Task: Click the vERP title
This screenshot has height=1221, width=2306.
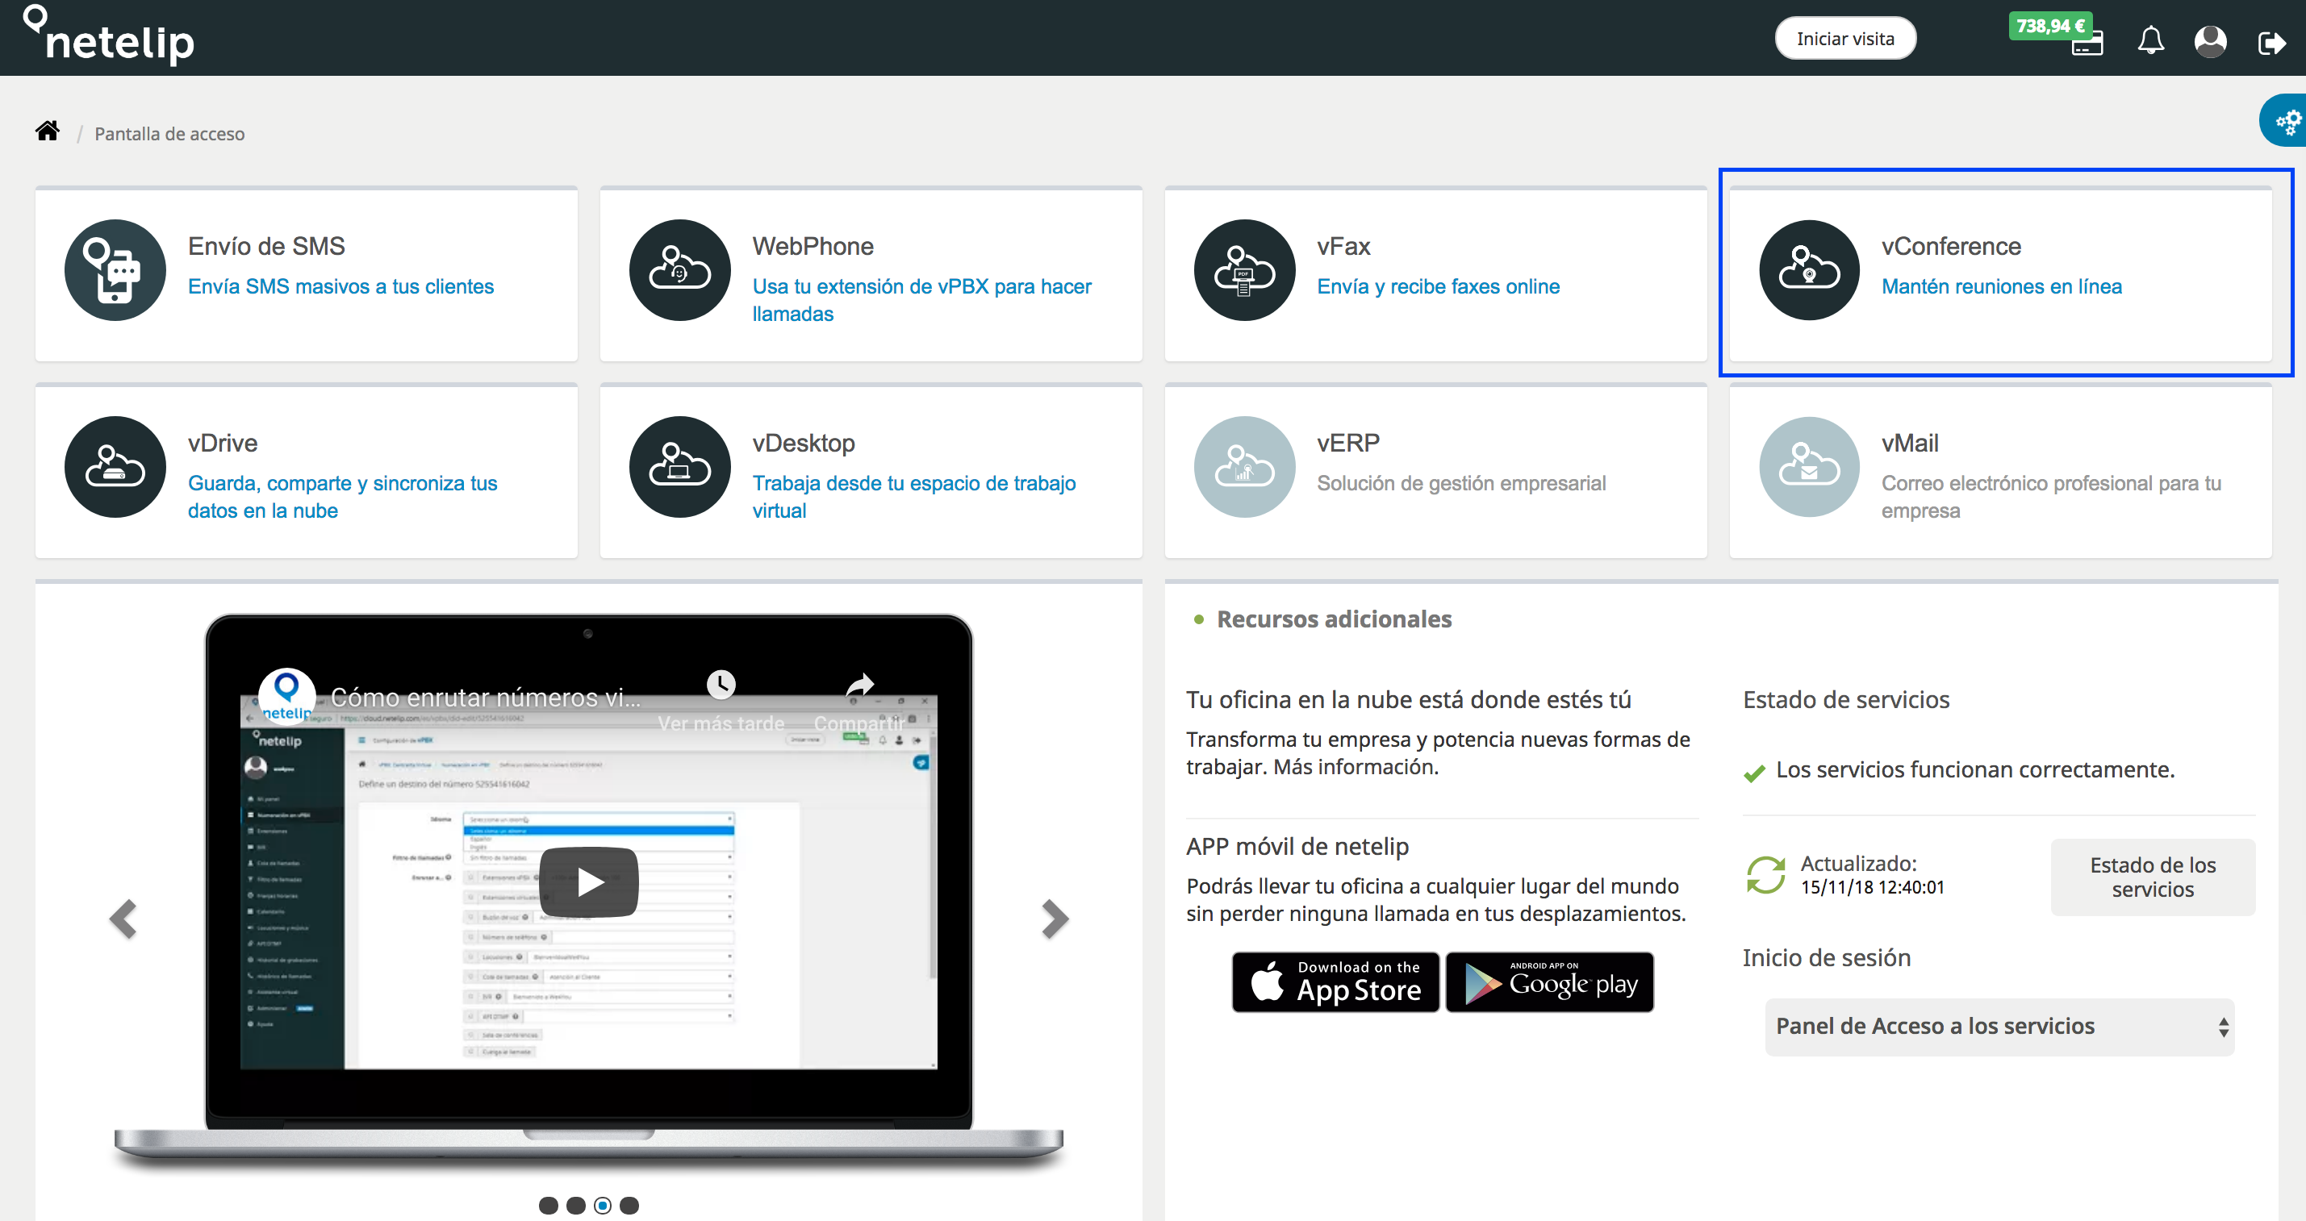Action: click(x=1347, y=443)
